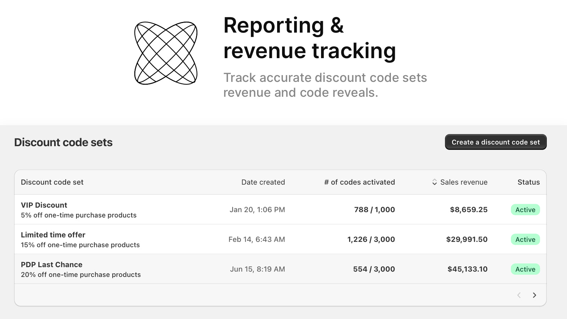The width and height of the screenshot is (567, 319).
Task: Select the date Feb 14, 6:43 AM
Action: point(257,240)
